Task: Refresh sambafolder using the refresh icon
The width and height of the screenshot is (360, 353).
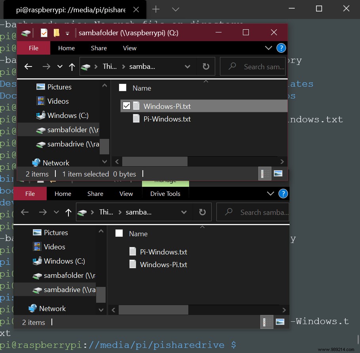Action: [x=206, y=66]
